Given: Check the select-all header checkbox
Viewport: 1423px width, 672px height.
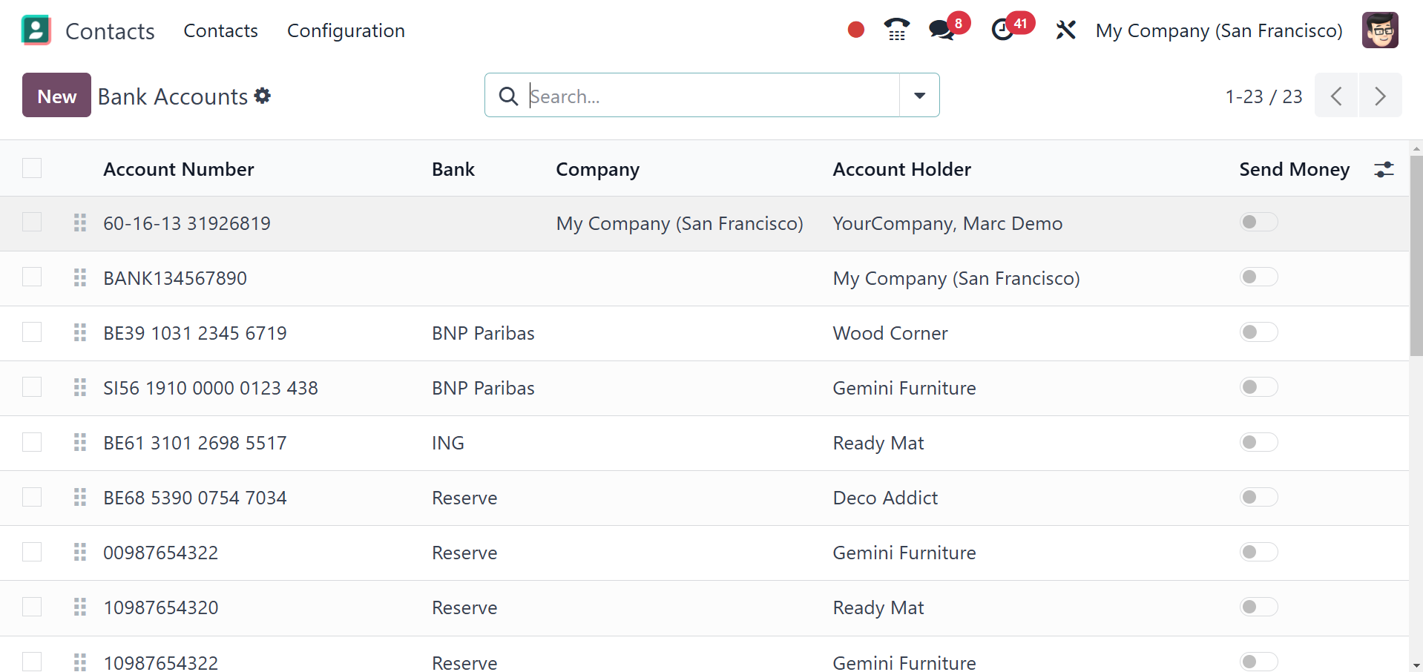Looking at the screenshot, I should tap(32, 168).
